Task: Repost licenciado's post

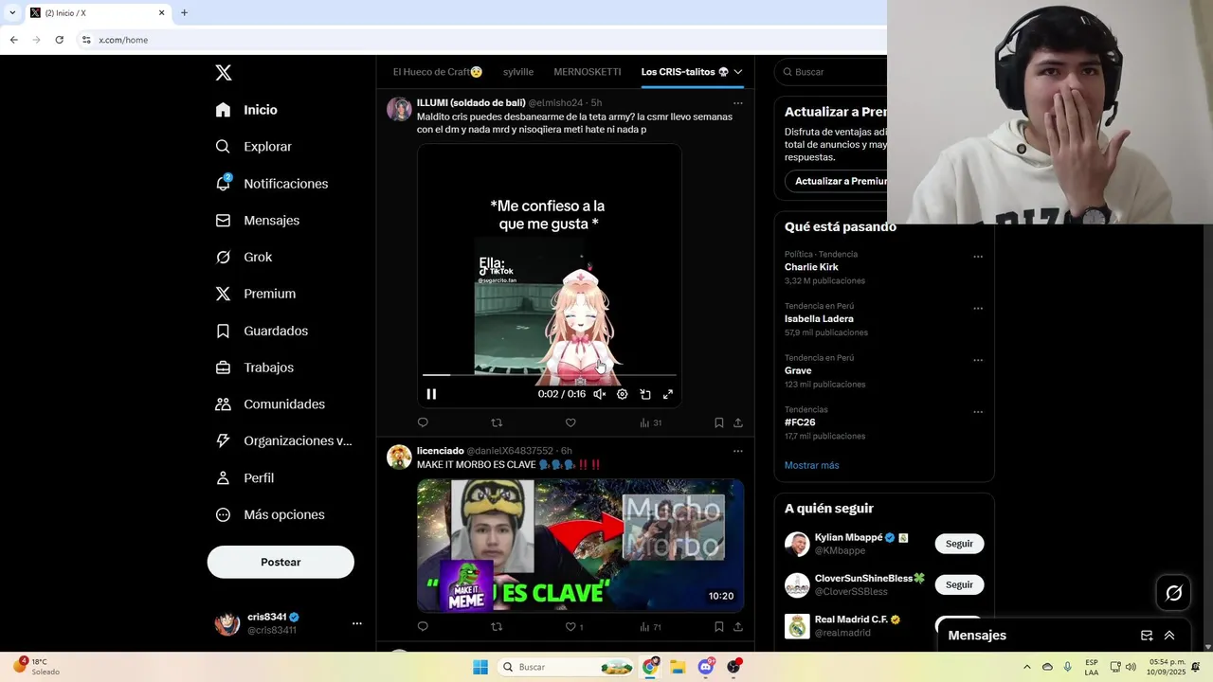Action: pos(497,626)
